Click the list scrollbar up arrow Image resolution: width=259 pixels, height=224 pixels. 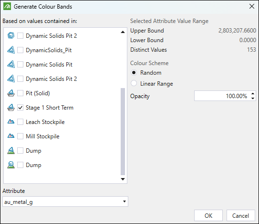point(123,32)
